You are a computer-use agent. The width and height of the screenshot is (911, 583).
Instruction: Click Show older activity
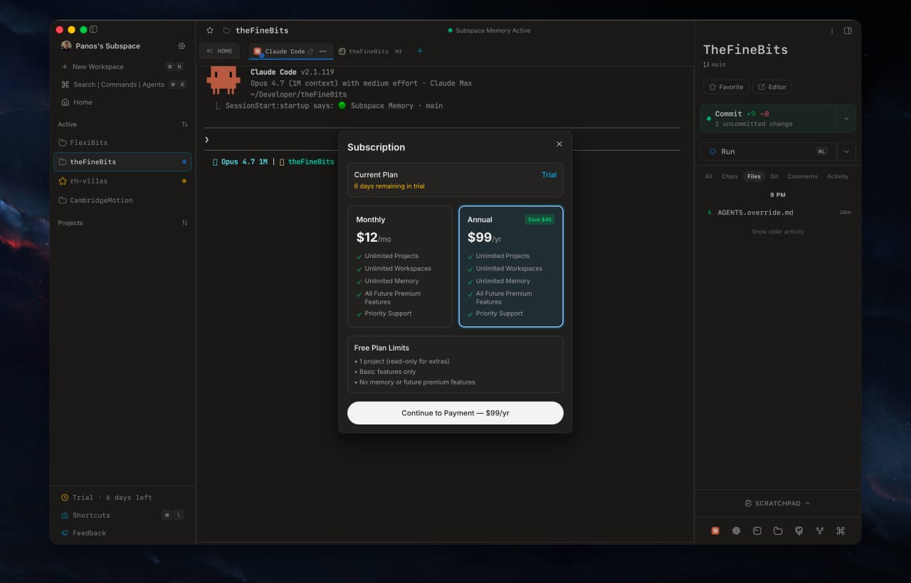tap(777, 231)
